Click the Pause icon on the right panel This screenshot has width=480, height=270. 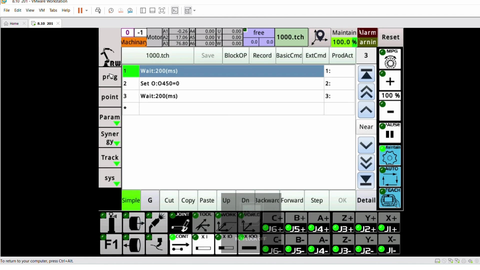[389, 133]
